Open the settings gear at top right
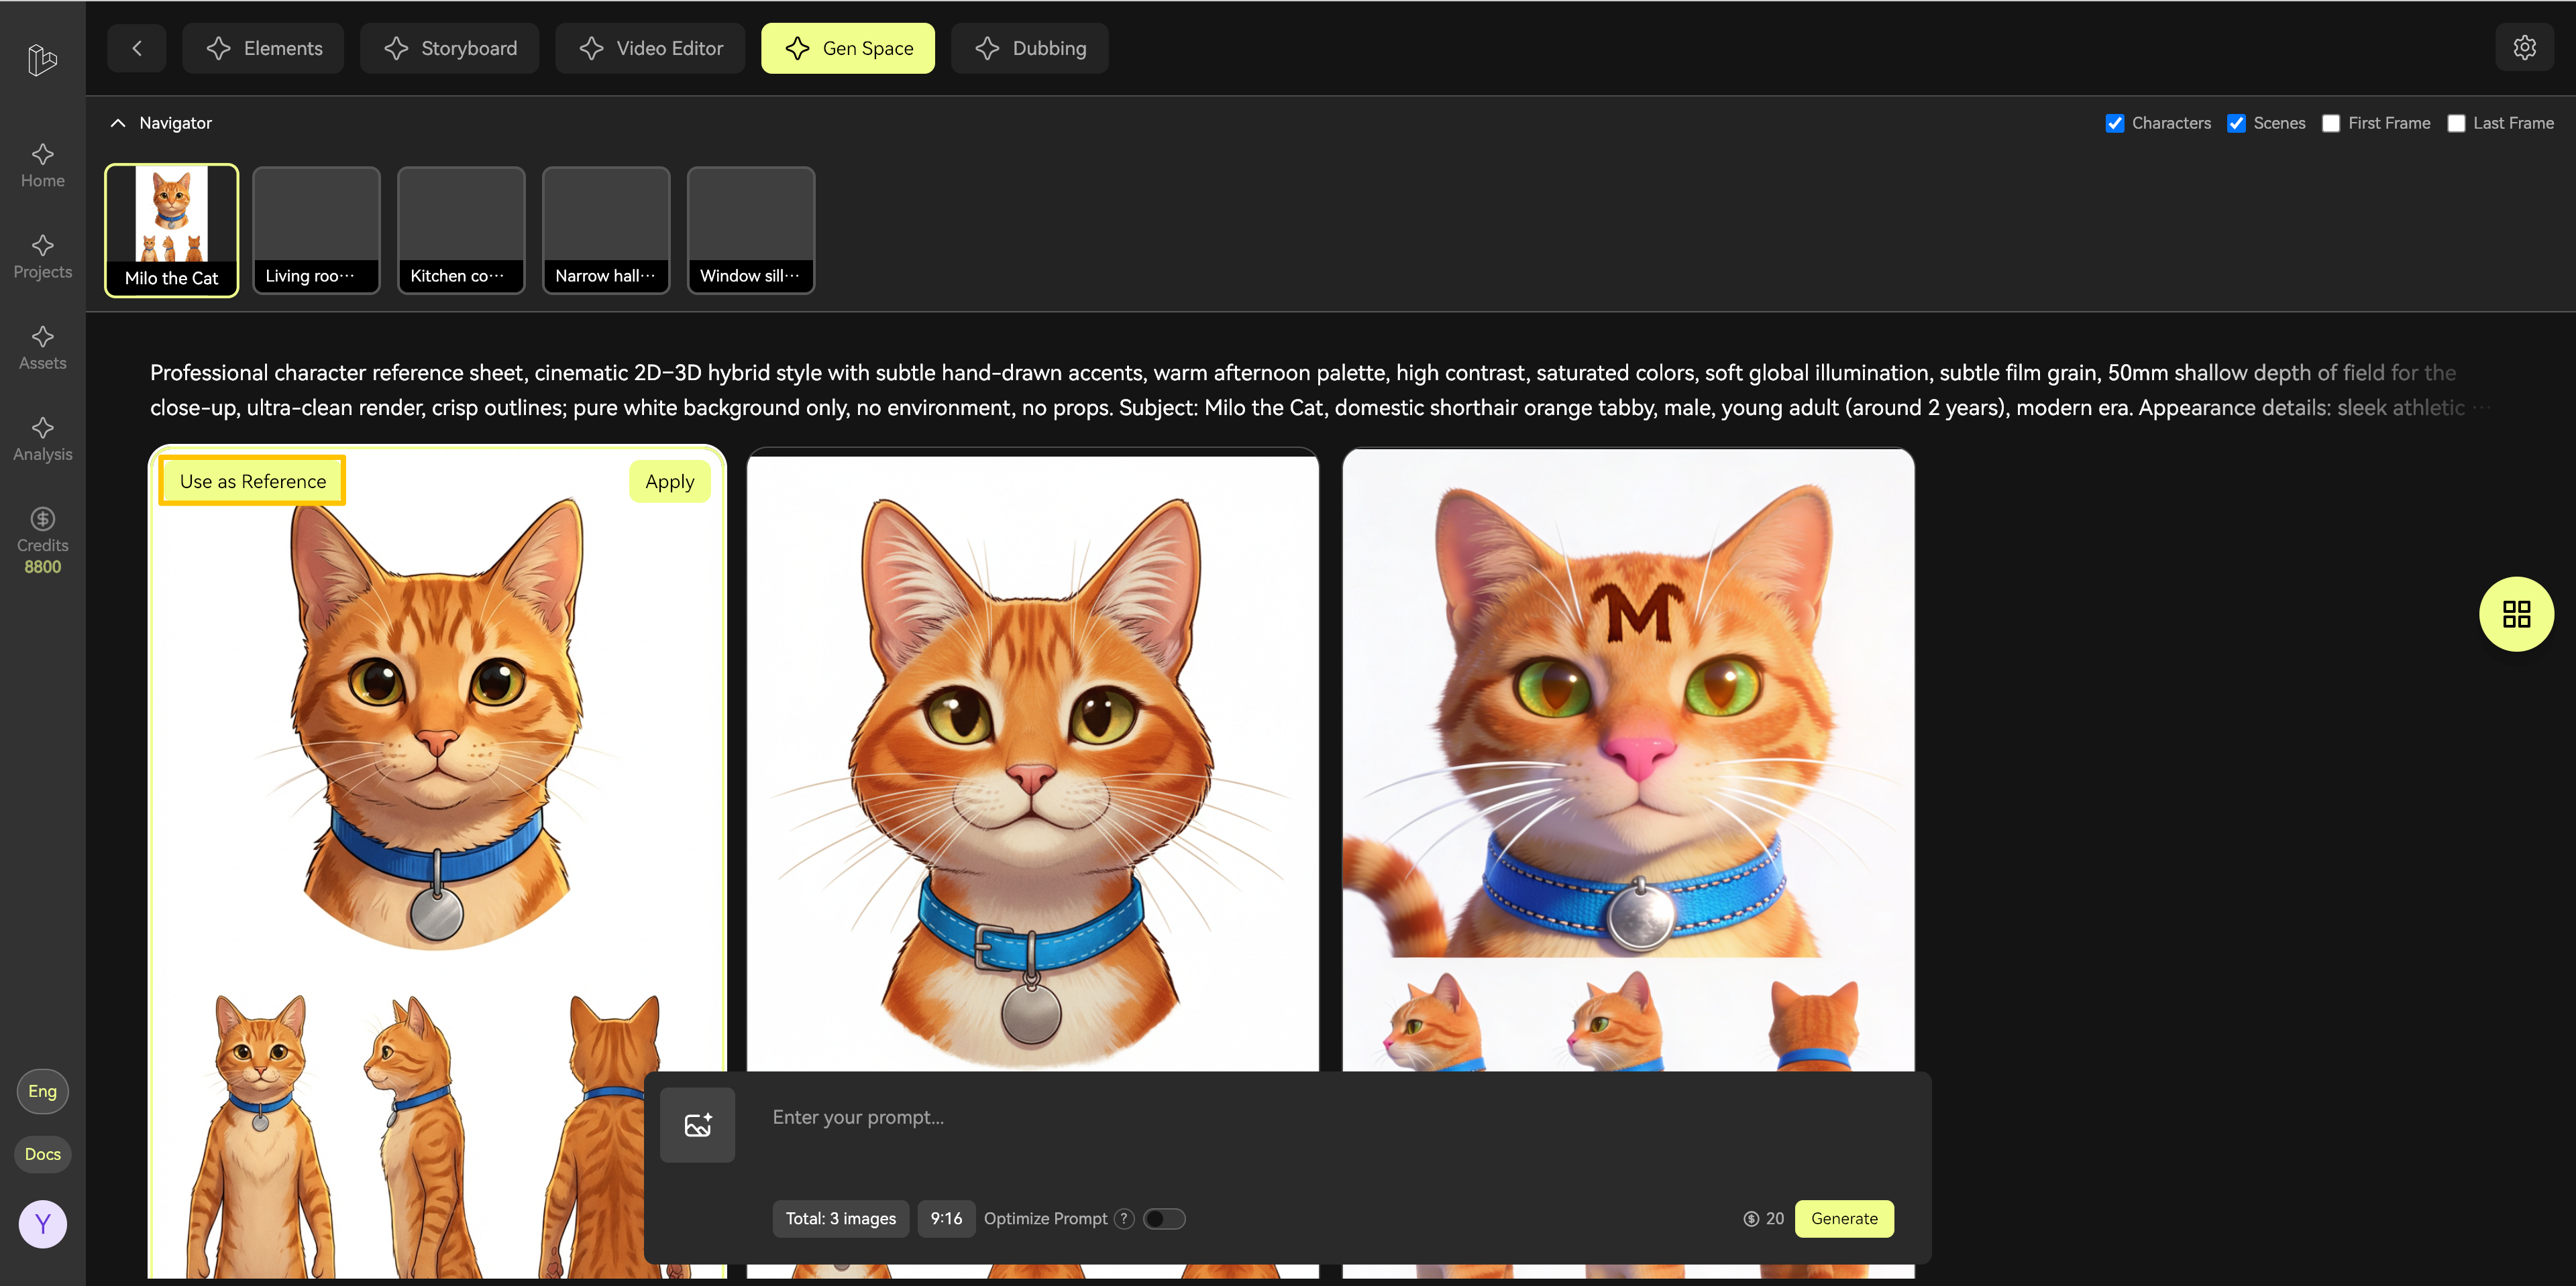 (2524, 47)
